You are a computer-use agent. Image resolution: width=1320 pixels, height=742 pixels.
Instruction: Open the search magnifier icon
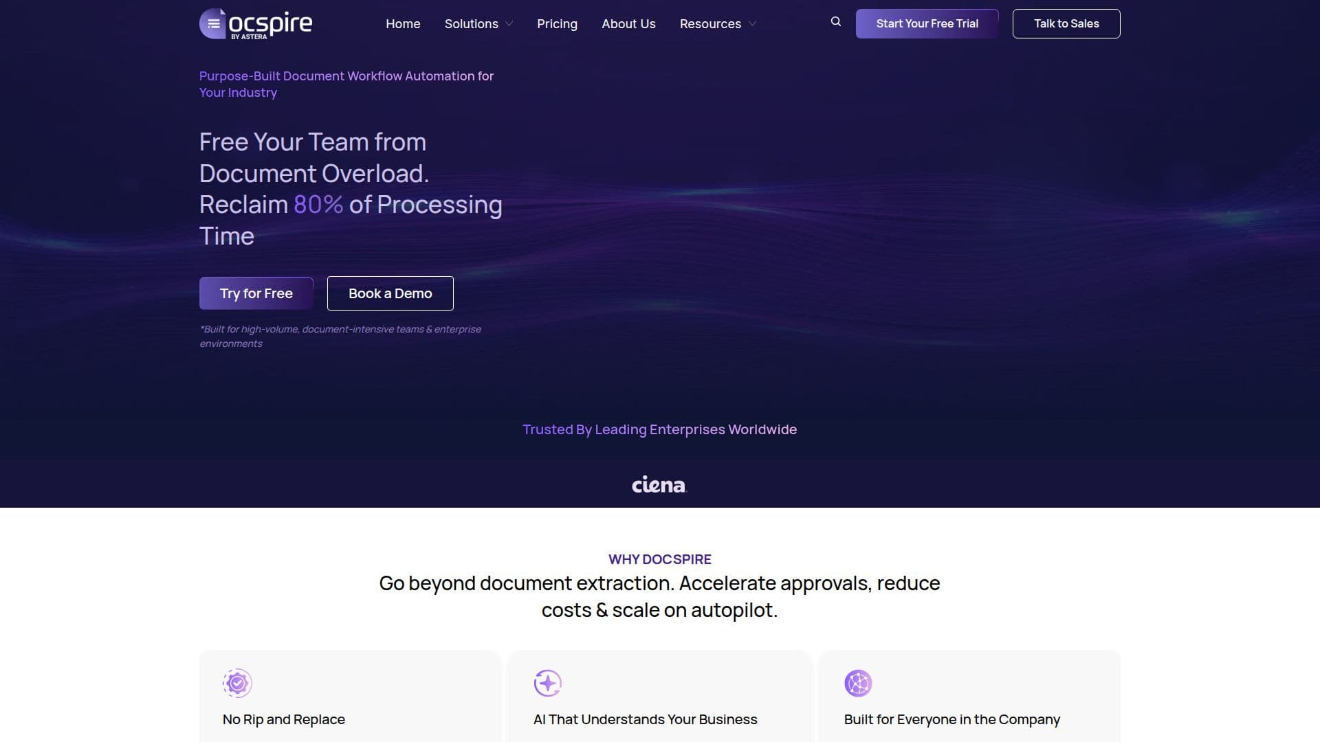click(x=836, y=22)
